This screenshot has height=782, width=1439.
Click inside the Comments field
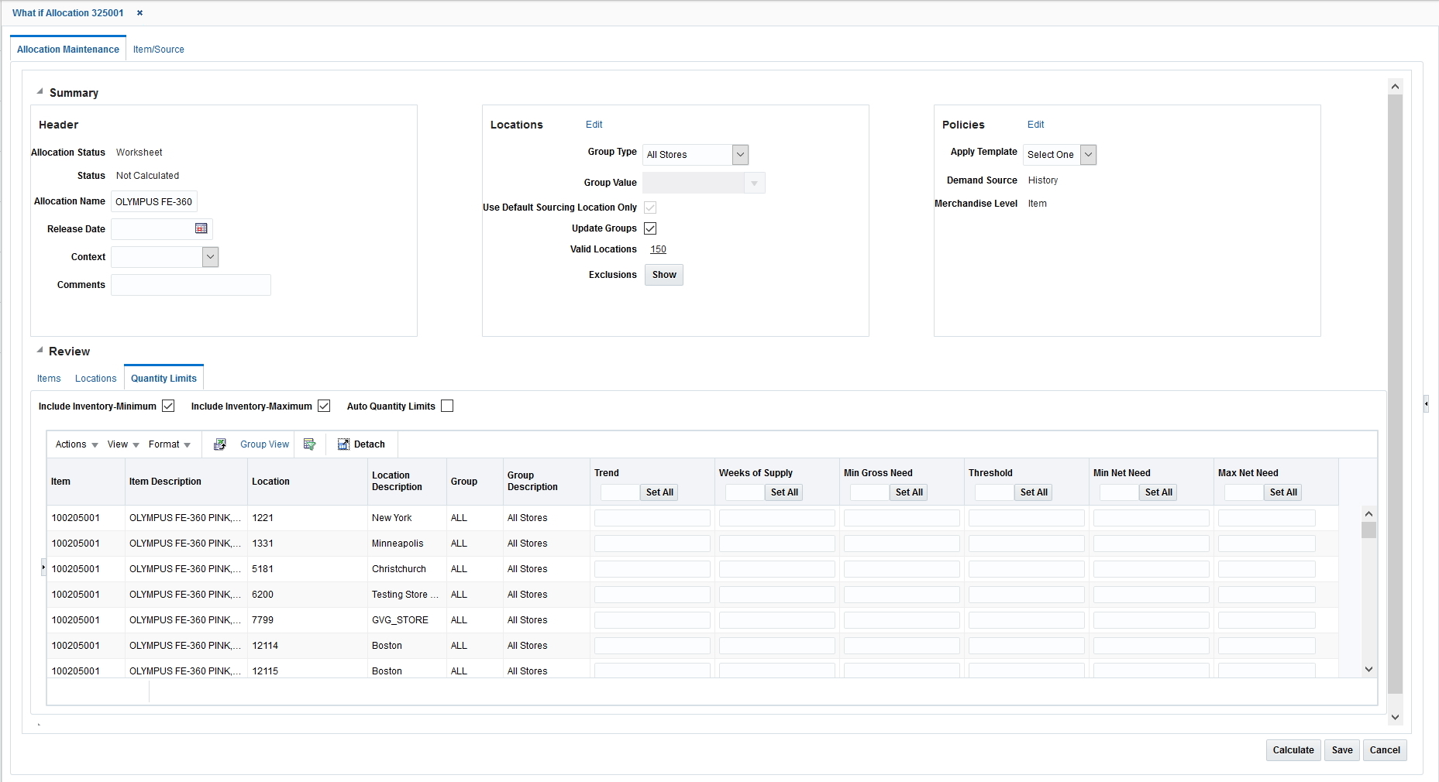(x=191, y=285)
